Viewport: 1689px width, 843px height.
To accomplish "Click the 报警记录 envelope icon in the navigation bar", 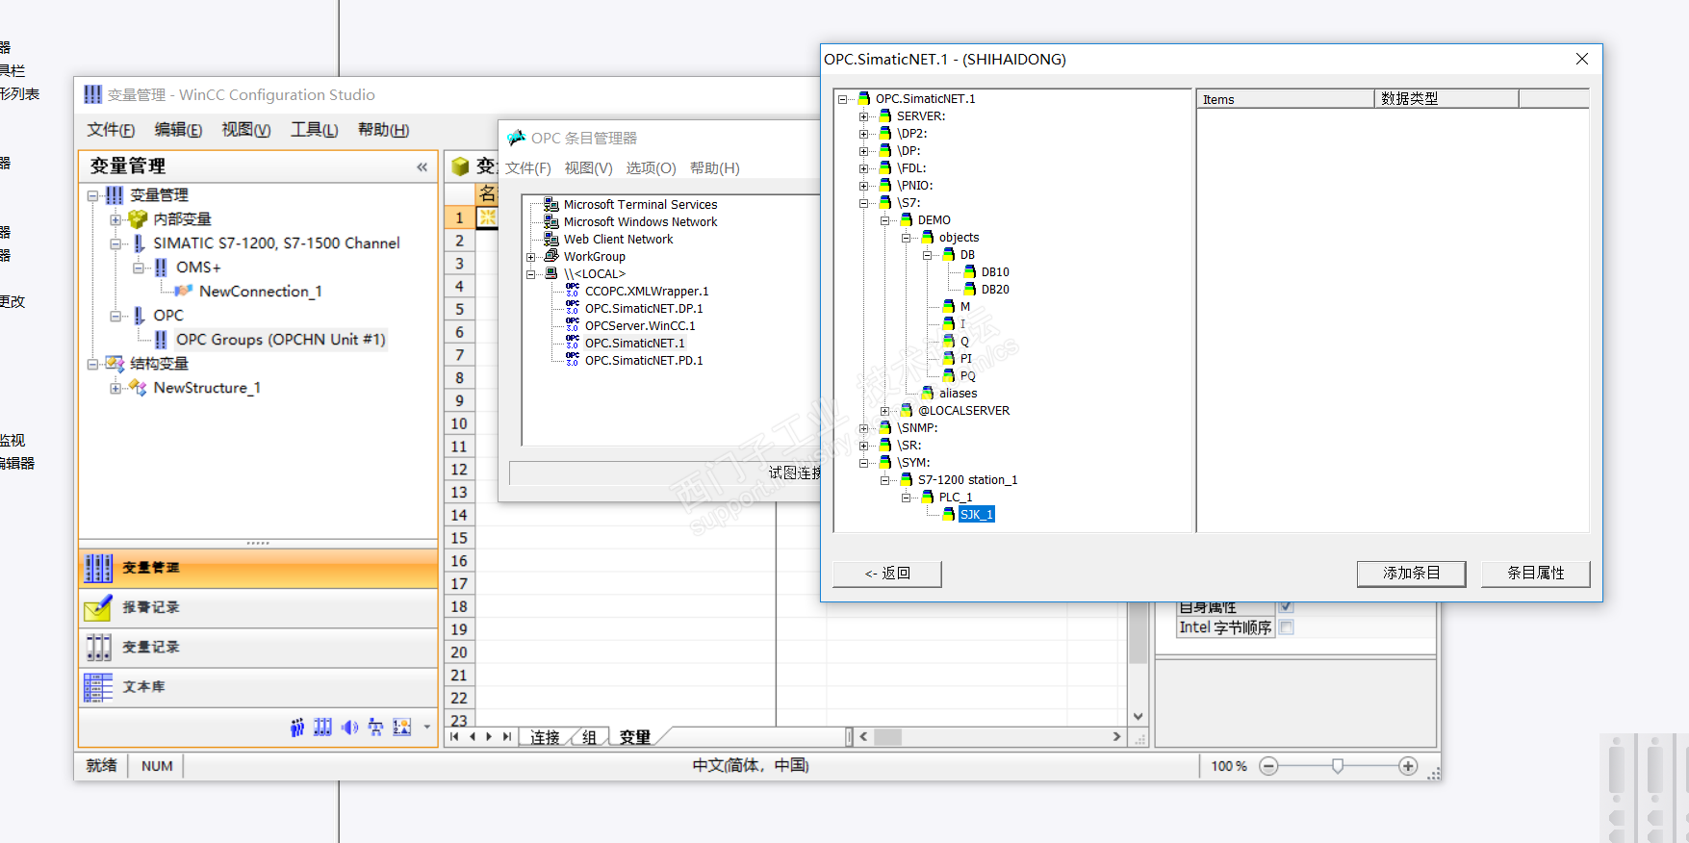I will tap(98, 608).
